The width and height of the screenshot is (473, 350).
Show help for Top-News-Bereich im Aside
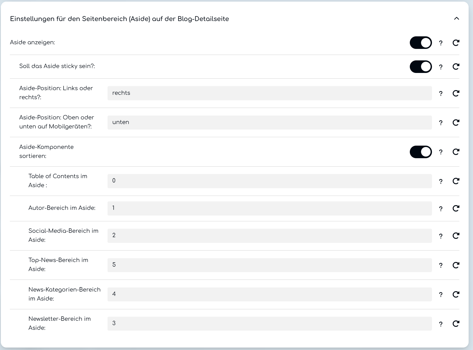tap(441, 265)
